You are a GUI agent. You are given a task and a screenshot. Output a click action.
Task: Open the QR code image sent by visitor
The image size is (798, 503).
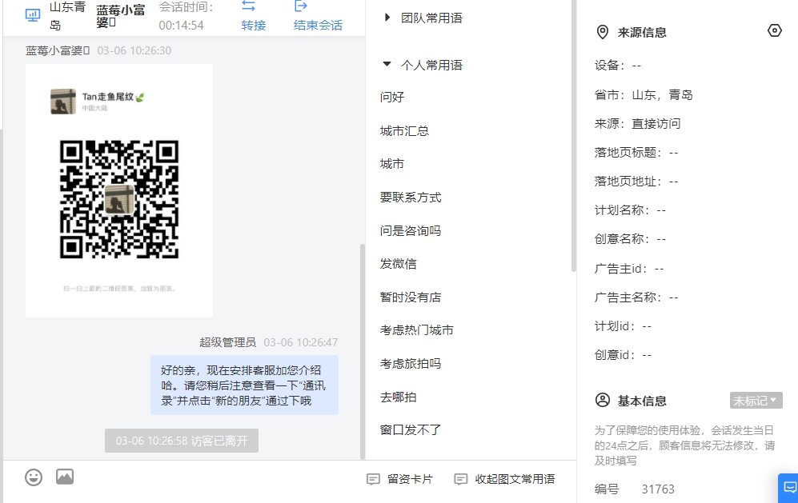119,190
